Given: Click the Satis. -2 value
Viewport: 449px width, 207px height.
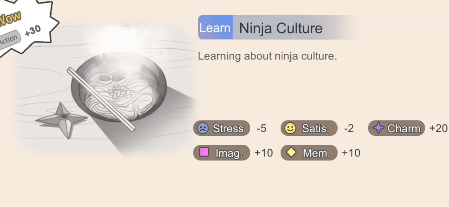Looking at the screenshot, I should tap(349, 129).
